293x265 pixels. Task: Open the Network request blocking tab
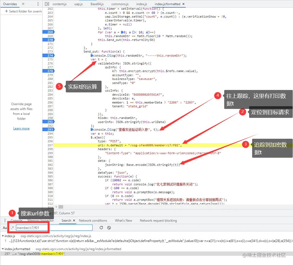158,221
